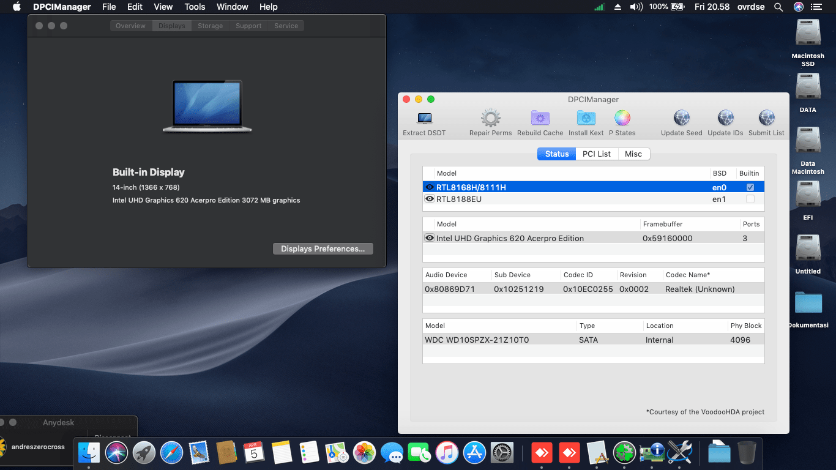836x470 pixels.
Task: Open the DPCIManager PCI-card icon in the Dock
Action: pos(652,453)
